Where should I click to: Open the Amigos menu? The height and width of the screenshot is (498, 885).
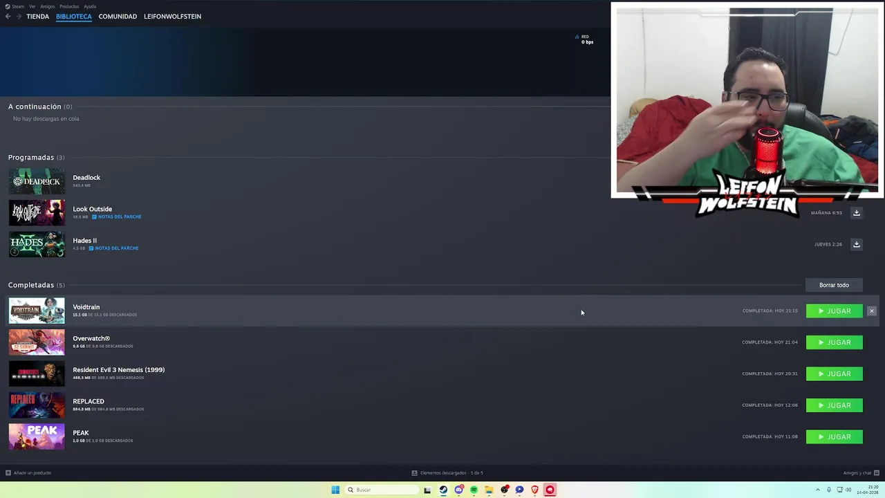tap(48, 6)
